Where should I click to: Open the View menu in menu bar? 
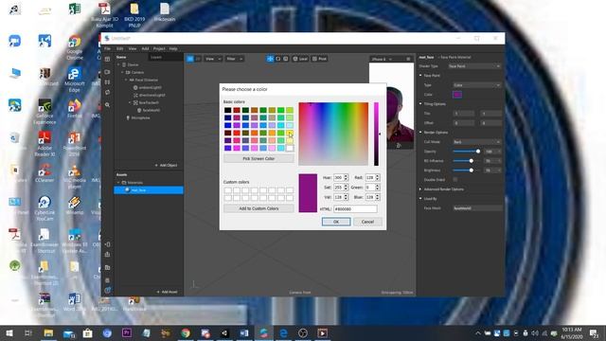tap(133, 48)
